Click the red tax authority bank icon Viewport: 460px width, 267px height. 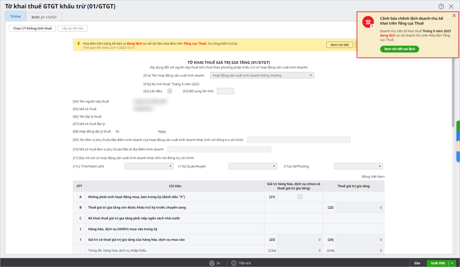[368, 22]
